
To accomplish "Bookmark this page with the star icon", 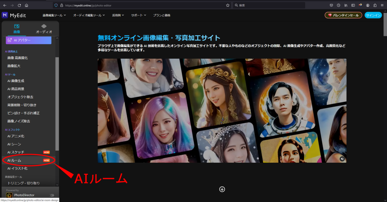I will pos(228,5).
